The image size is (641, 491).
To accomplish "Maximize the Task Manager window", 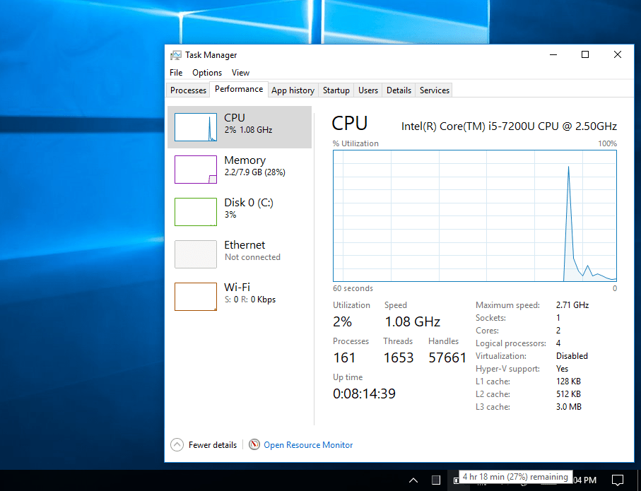I will click(x=585, y=55).
